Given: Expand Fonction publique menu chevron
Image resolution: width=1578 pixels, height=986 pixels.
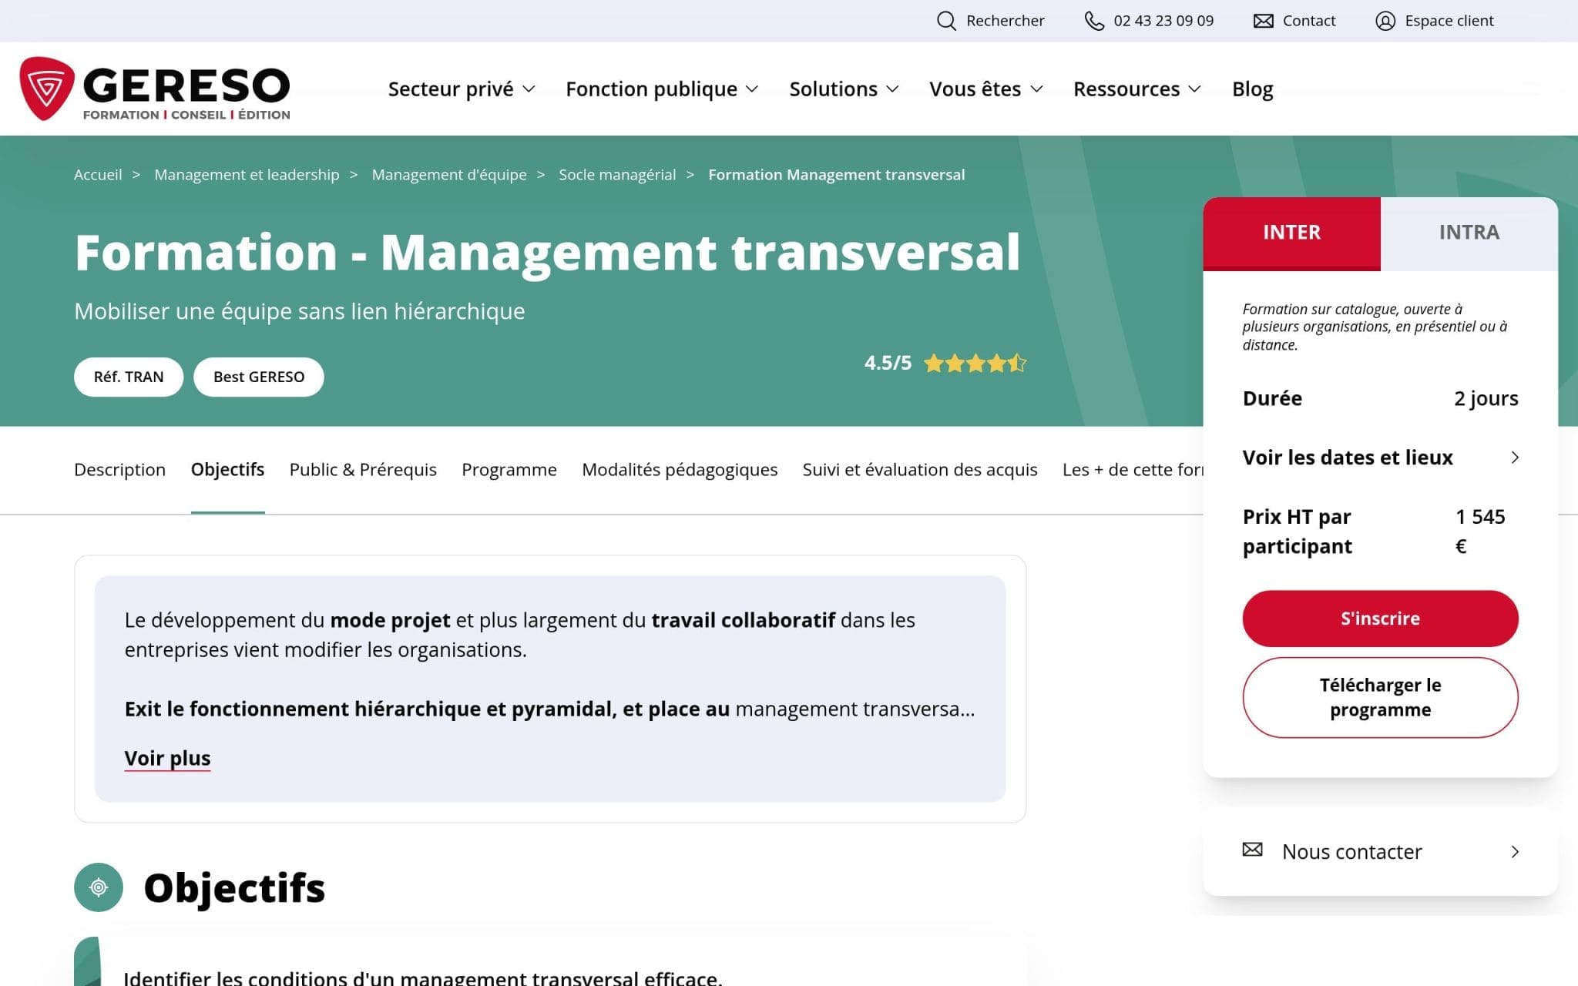Looking at the screenshot, I should pyautogui.click(x=753, y=89).
